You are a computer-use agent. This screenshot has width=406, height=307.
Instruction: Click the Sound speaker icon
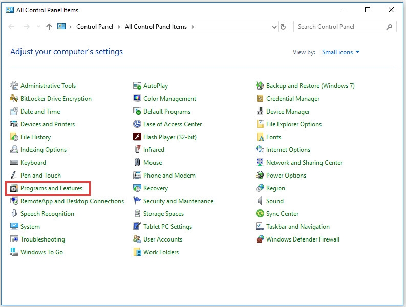pyautogui.click(x=260, y=201)
